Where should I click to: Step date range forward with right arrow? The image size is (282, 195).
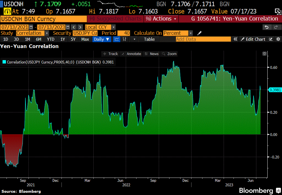80,27
